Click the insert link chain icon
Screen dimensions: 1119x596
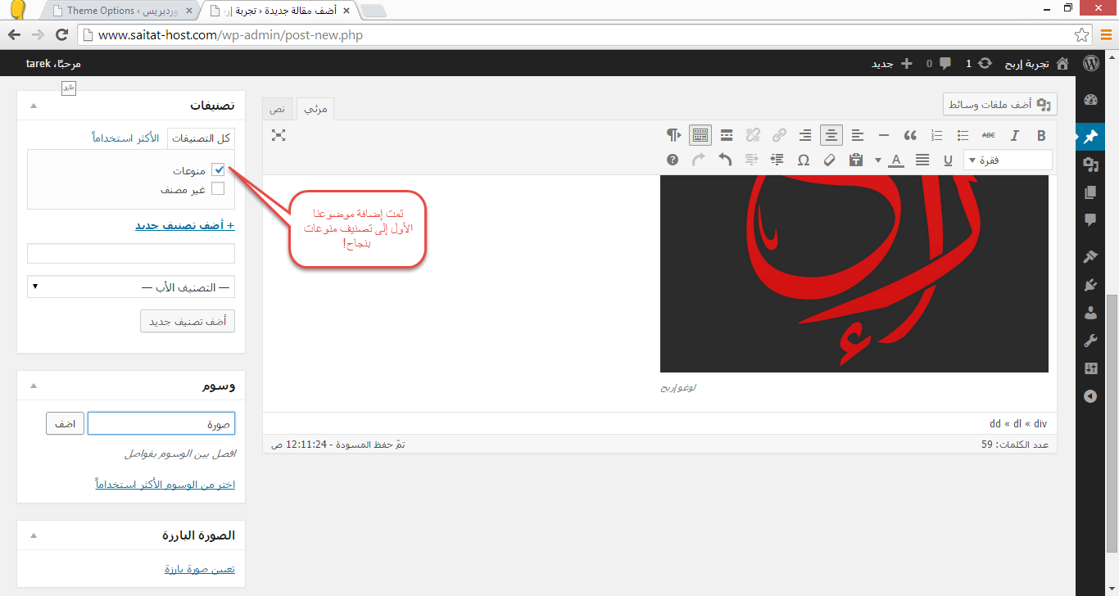point(779,135)
